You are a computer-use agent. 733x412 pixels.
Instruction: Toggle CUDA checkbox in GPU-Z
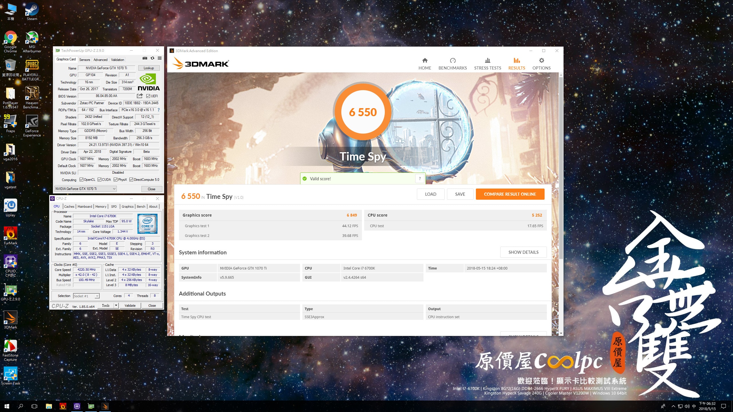99,180
